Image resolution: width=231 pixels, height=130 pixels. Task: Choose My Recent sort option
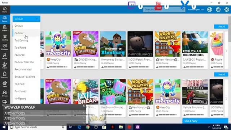(x=26, y=99)
